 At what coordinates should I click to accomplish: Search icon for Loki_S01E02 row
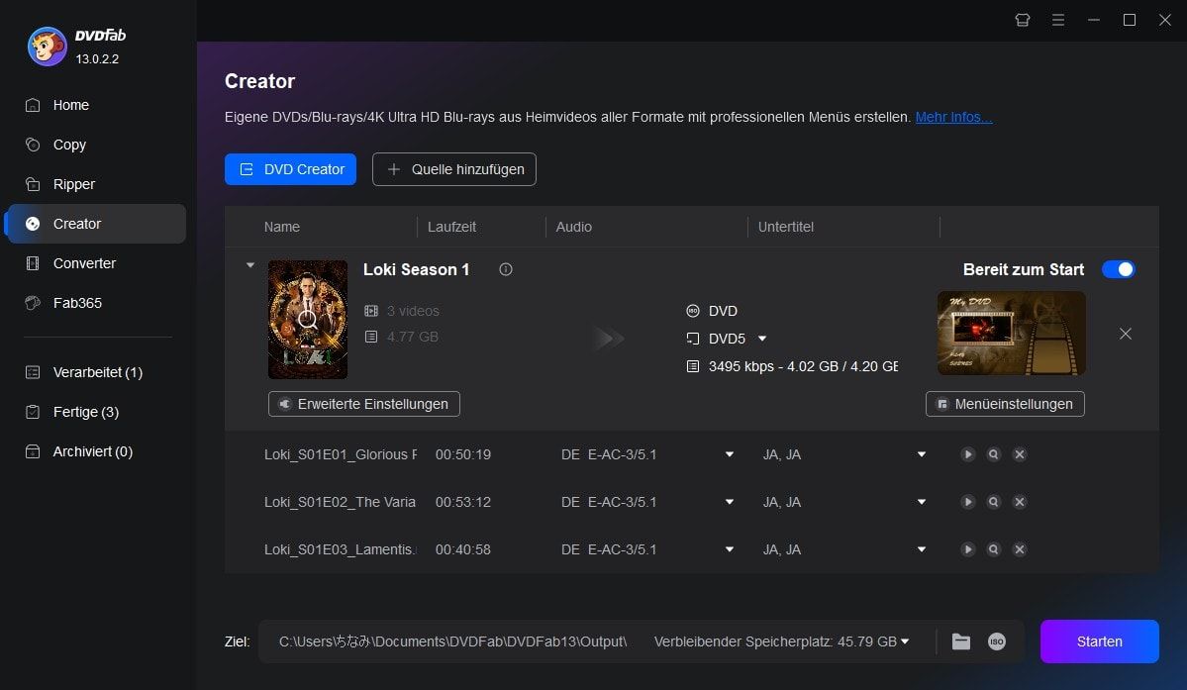[993, 502]
